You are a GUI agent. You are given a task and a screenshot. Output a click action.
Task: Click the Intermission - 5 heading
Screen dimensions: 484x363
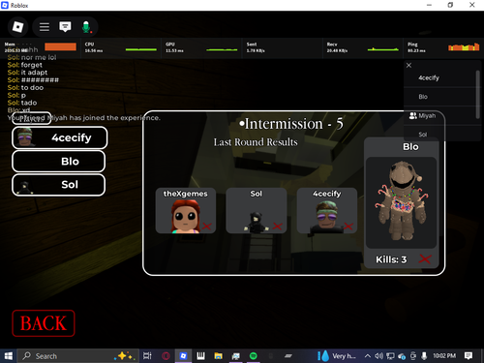[x=291, y=124]
